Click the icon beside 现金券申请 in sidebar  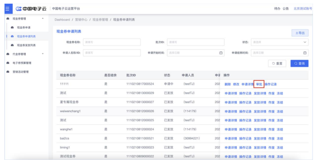pos(12,28)
